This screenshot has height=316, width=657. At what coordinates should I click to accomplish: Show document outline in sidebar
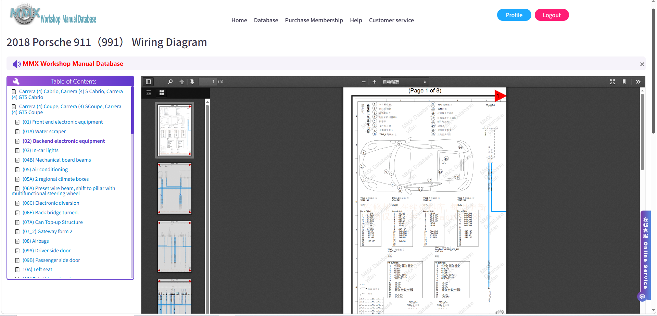tap(148, 93)
